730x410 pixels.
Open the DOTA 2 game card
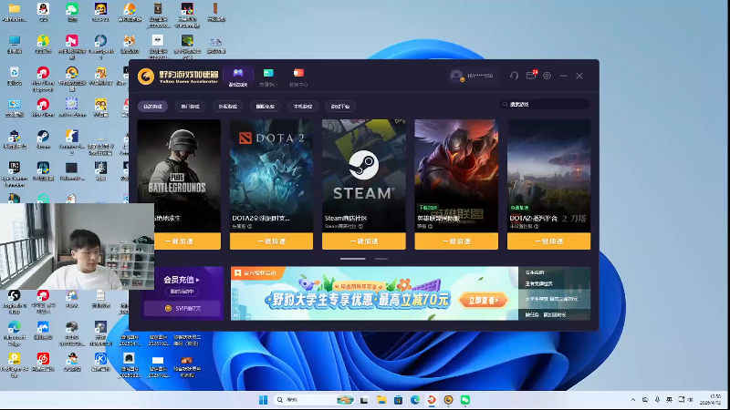(x=271, y=176)
